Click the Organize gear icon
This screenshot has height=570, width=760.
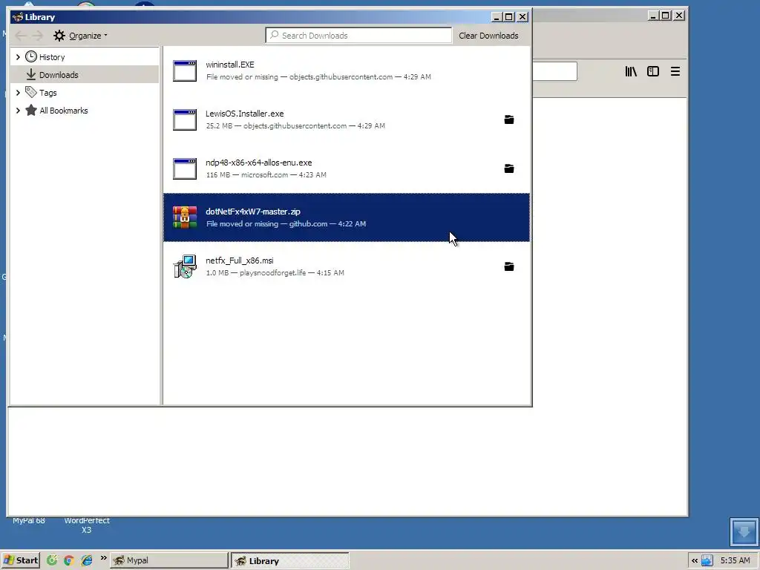pyautogui.click(x=59, y=36)
